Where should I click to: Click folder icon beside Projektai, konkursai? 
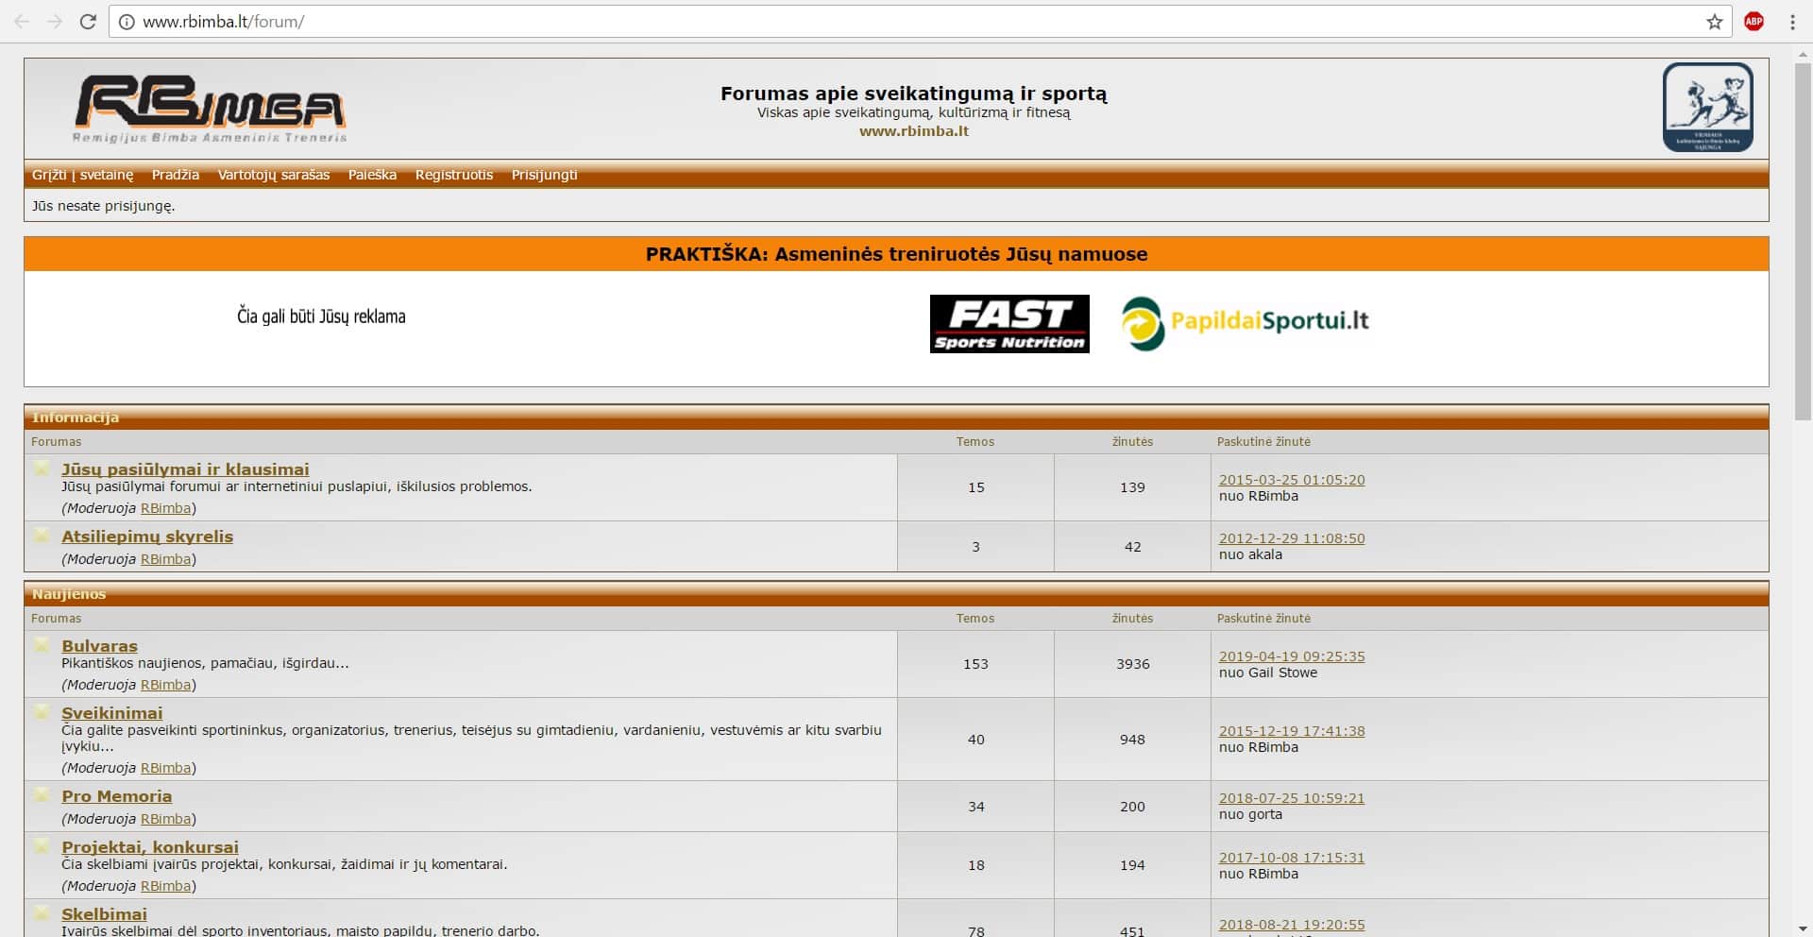tap(42, 845)
